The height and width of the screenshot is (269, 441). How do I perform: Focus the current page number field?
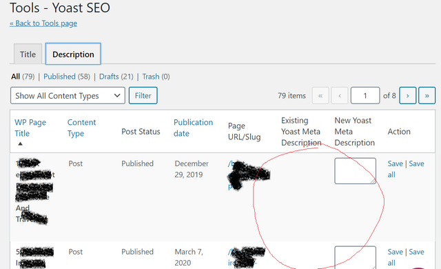[365, 96]
